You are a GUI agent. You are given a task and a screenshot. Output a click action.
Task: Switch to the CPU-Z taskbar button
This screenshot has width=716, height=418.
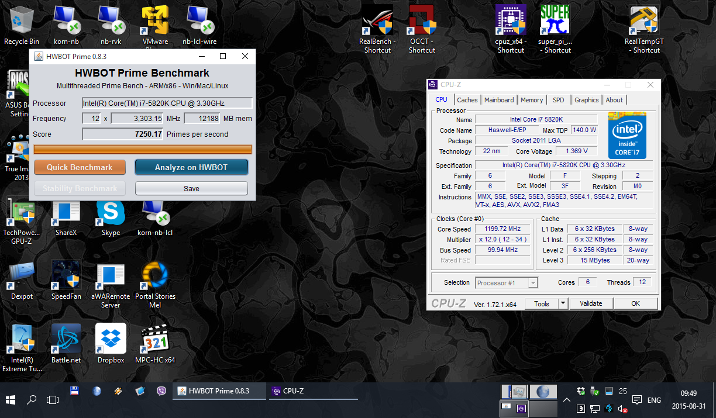coord(313,391)
